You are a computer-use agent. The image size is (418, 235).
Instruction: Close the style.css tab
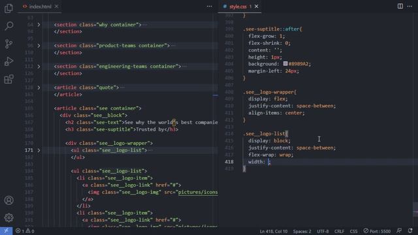(257, 7)
